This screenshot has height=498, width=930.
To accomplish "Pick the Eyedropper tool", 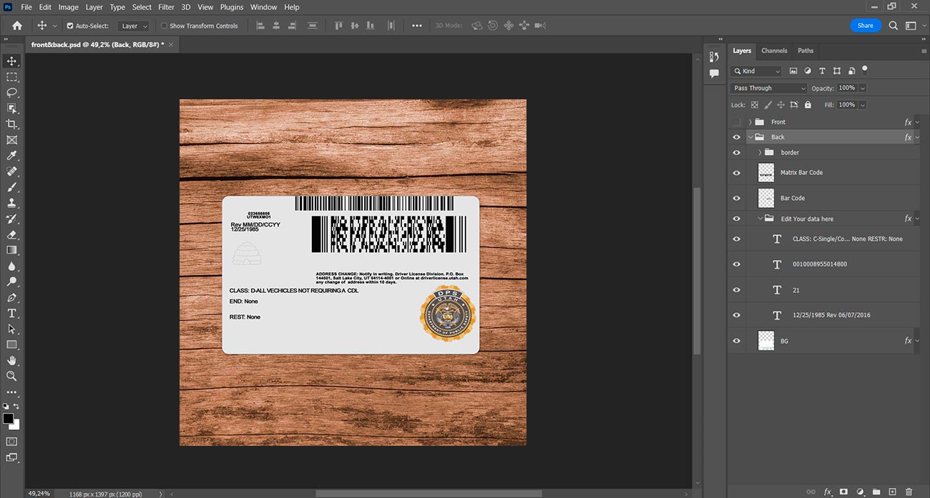I will [x=11, y=156].
